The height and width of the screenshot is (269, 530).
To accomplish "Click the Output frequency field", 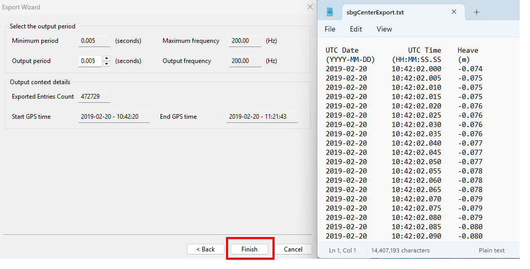I will pos(245,61).
